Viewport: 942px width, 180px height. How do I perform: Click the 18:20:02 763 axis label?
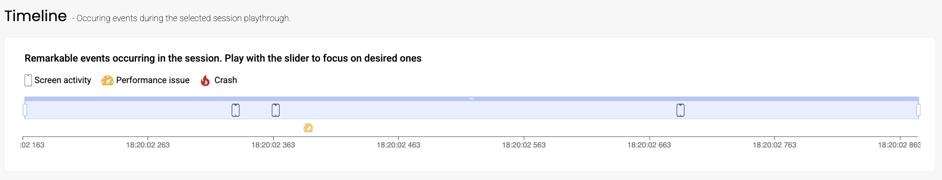(774, 145)
